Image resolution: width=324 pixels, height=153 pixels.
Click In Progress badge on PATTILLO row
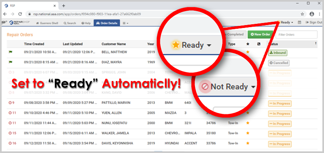pos(280,104)
